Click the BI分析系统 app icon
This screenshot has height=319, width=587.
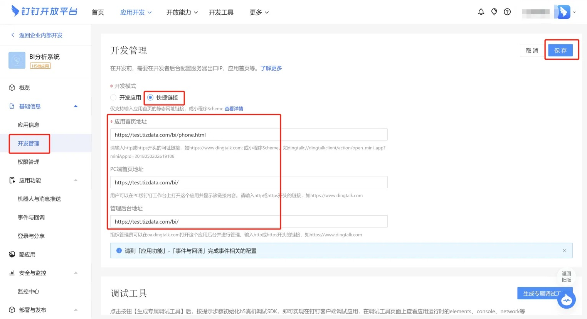[17, 60]
